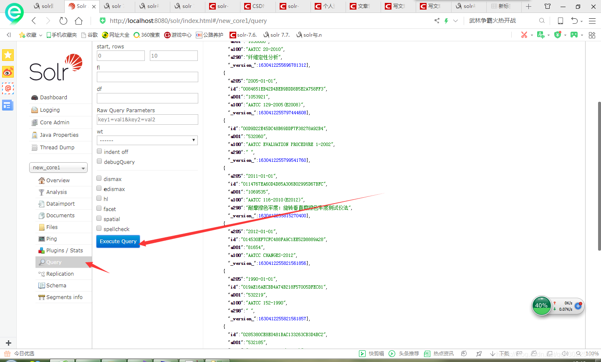Open the mail @ sidebar icon
This screenshot has height=362, width=601.
pyautogui.click(x=8, y=88)
